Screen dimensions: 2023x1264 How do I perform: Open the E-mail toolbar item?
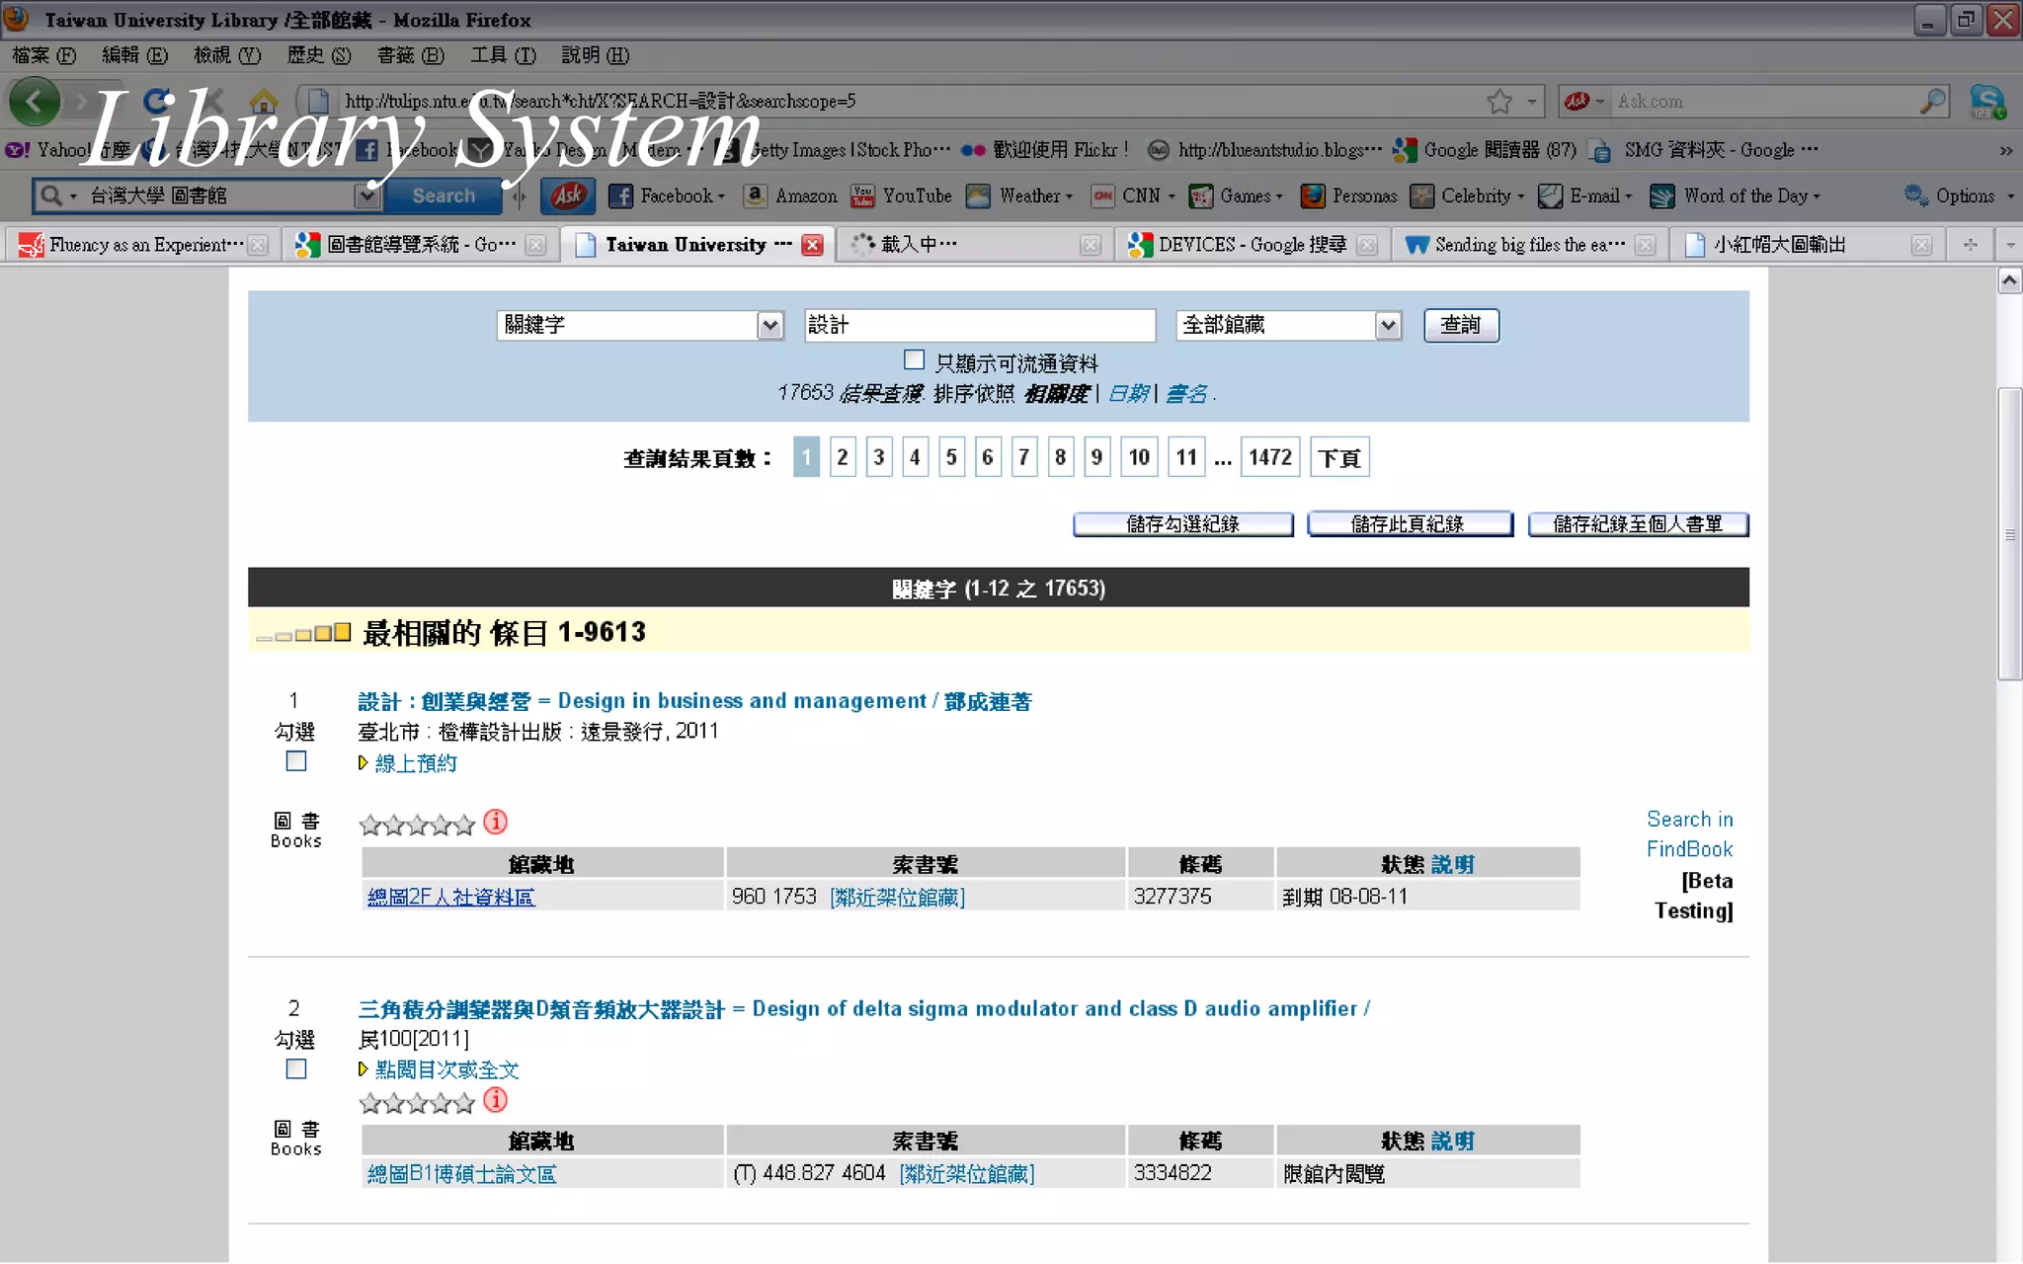[1585, 196]
